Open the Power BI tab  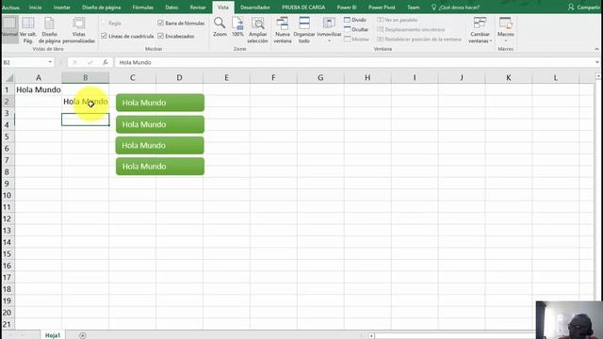pos(347,8)
